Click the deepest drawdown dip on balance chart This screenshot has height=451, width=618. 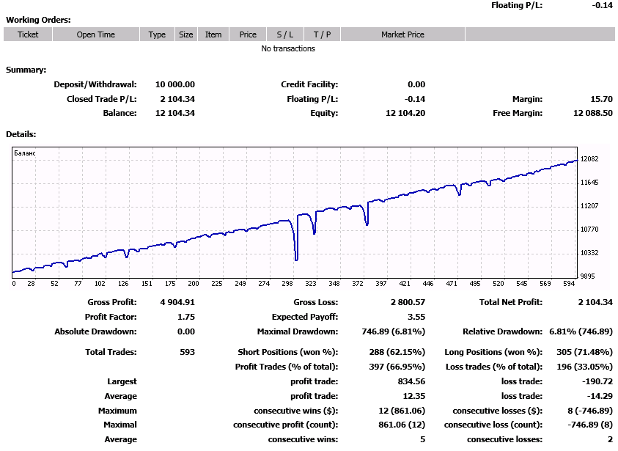[296, 258]
